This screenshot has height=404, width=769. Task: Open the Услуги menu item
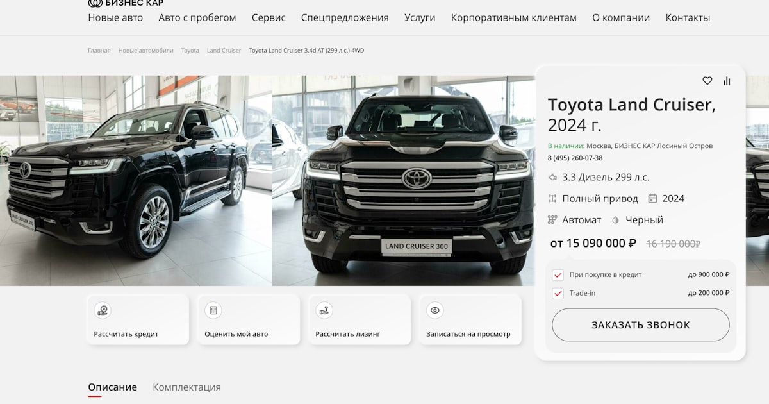tap(420, 18)
